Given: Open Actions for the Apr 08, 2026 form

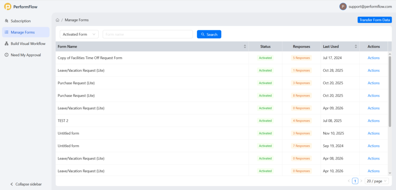Looking at the screenshot, I should pyautogui.click(x=374, y=158).
